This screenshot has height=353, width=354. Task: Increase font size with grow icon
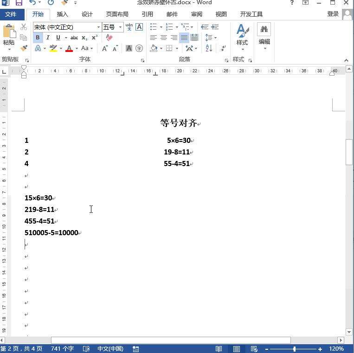click(x=105, y=48)
